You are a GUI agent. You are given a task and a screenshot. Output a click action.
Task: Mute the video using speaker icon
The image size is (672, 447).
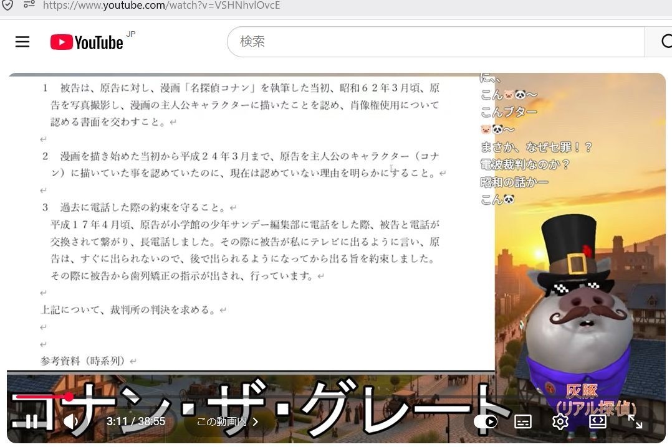coord(71,421)
